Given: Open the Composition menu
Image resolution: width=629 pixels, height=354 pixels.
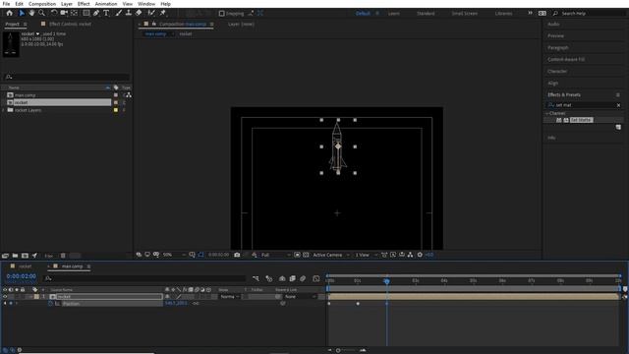Looking at the screenshot, I should point(42,4).
